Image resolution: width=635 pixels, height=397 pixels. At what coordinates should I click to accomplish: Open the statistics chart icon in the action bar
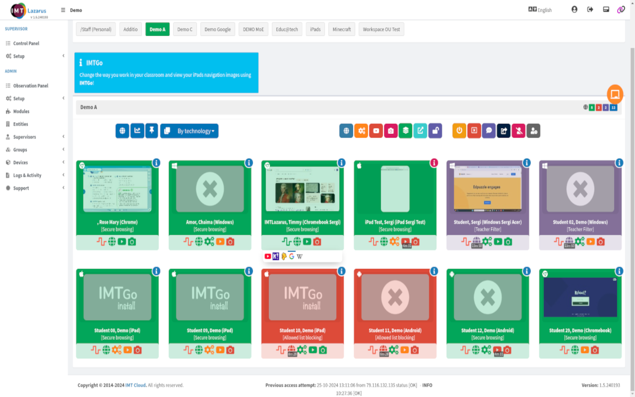[x=137, y=131]
